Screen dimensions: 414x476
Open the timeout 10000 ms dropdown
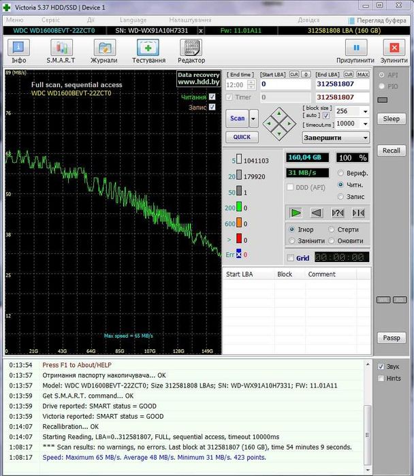[x=364, y=123]
